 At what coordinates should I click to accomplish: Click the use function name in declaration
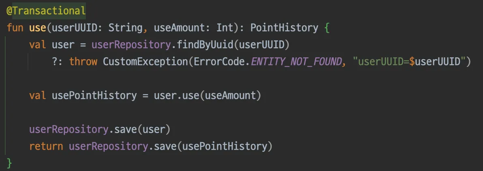tap(38, 28)
